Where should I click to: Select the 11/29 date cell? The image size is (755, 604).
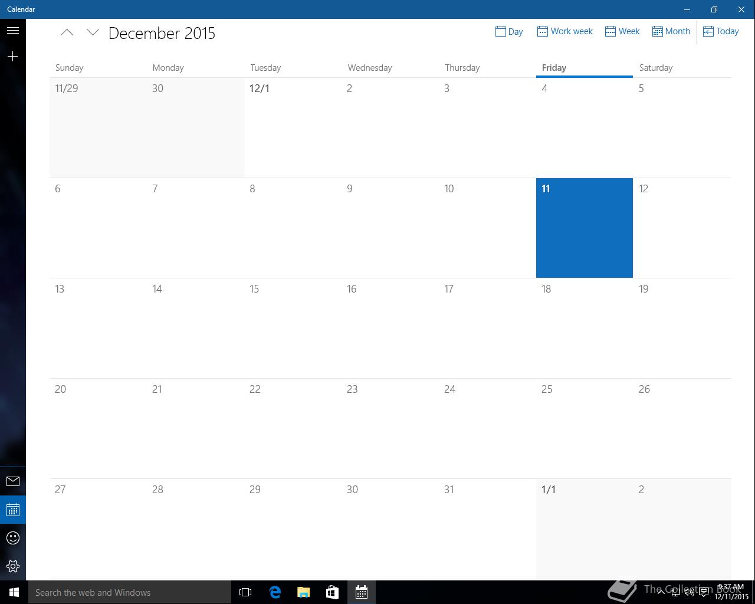(x=98, y=127)
